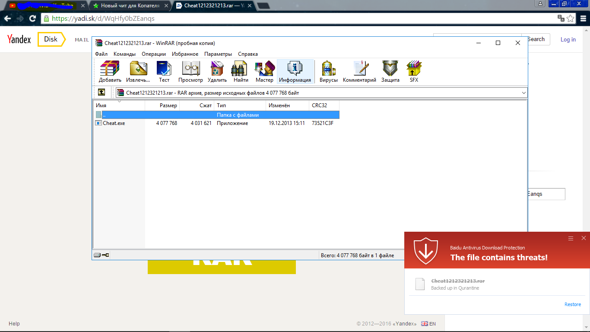Show archive Информация (Info)

point(295,72)
